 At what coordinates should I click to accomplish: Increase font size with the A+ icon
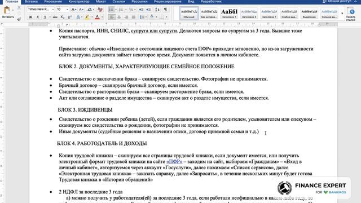[x=73, y=10]
